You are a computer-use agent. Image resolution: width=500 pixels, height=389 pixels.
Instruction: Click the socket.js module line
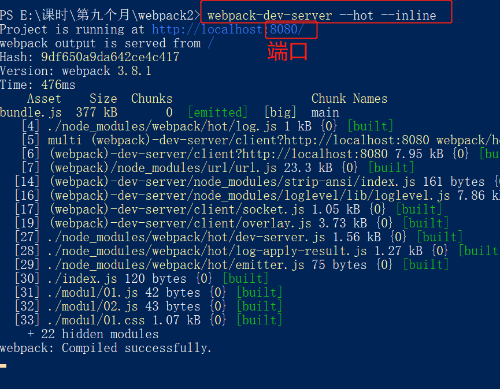[x=228, y=210]
